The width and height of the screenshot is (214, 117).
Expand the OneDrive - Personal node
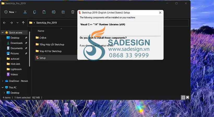(x=3, y=81)
